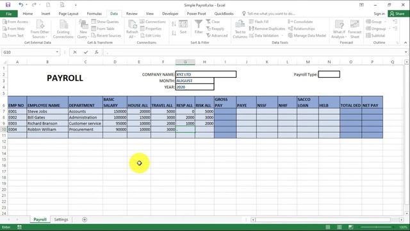This screenshot has width=410, height=231.
Task: Click the Select All corner triangle
Action: click(4, 62)
